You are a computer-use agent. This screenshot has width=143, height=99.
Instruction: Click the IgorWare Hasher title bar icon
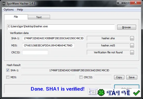coord(4,3)
